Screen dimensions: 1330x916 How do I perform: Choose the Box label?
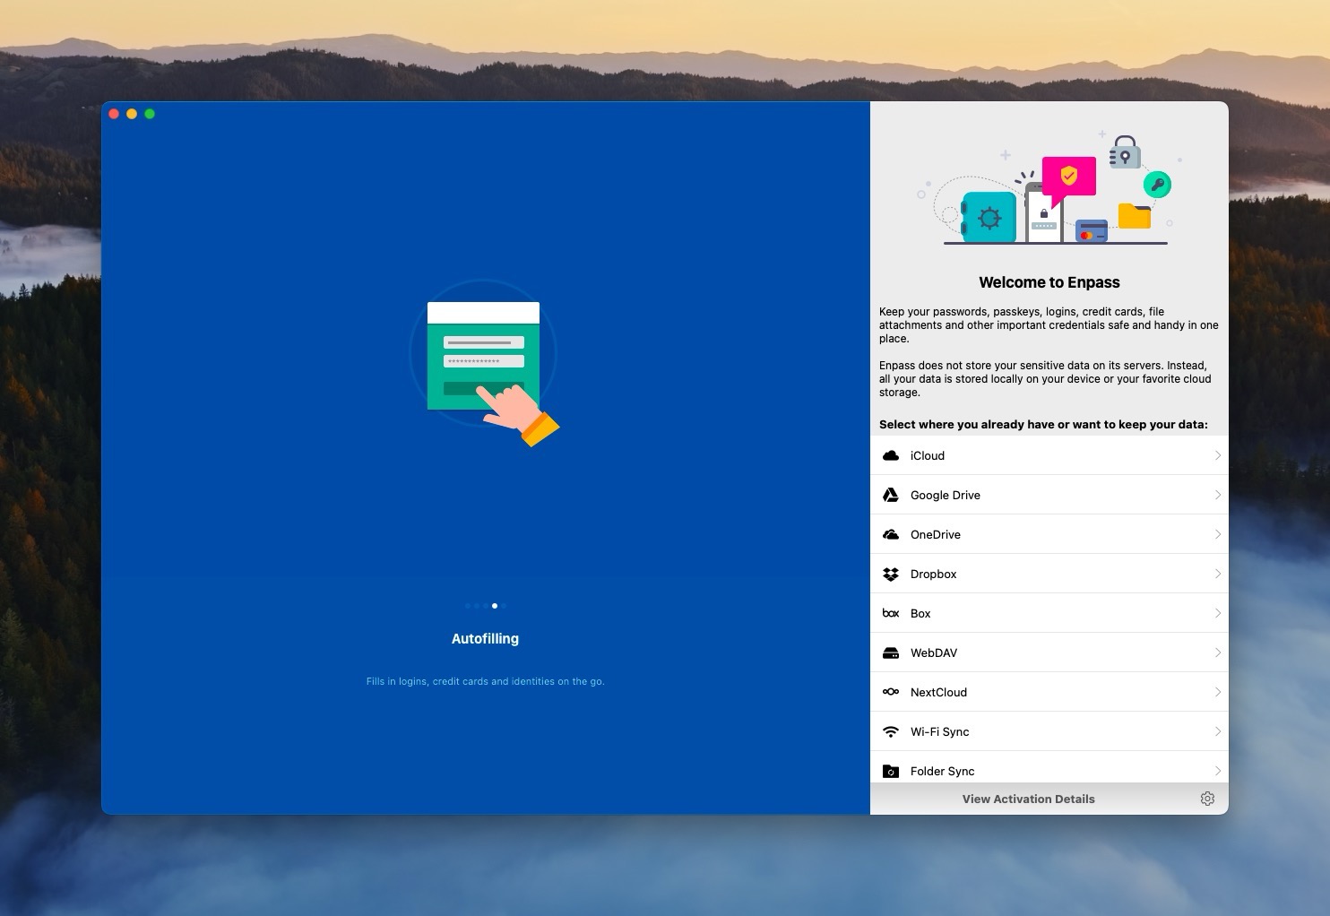tap(920, 613)
